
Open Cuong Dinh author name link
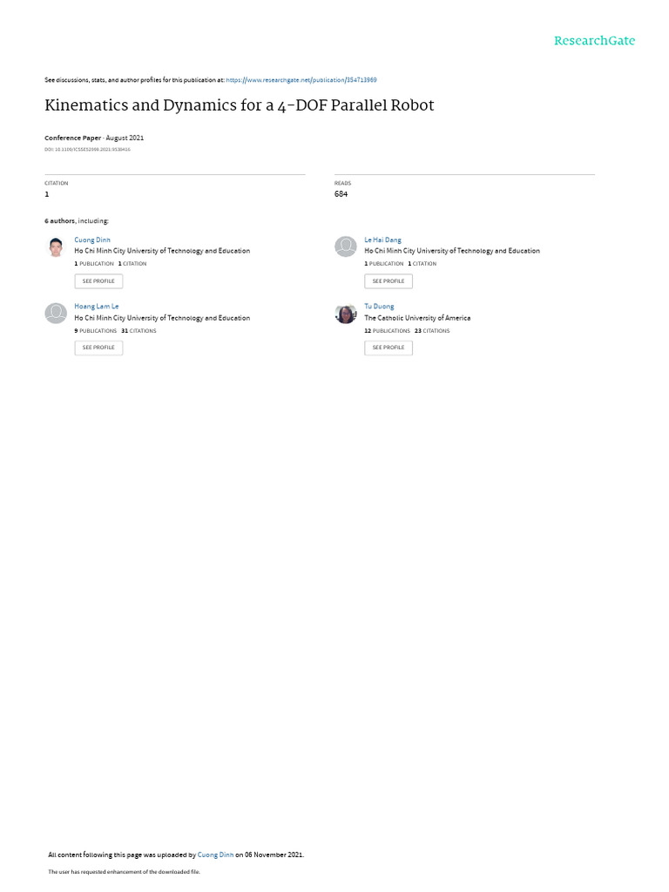click(92, 240)
